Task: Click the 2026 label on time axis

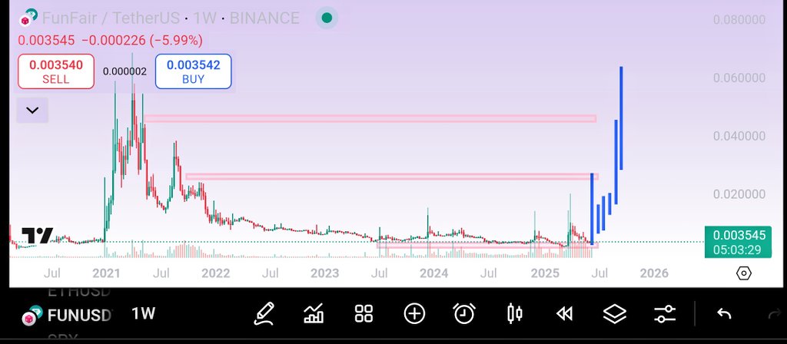Action: [654, 273]
